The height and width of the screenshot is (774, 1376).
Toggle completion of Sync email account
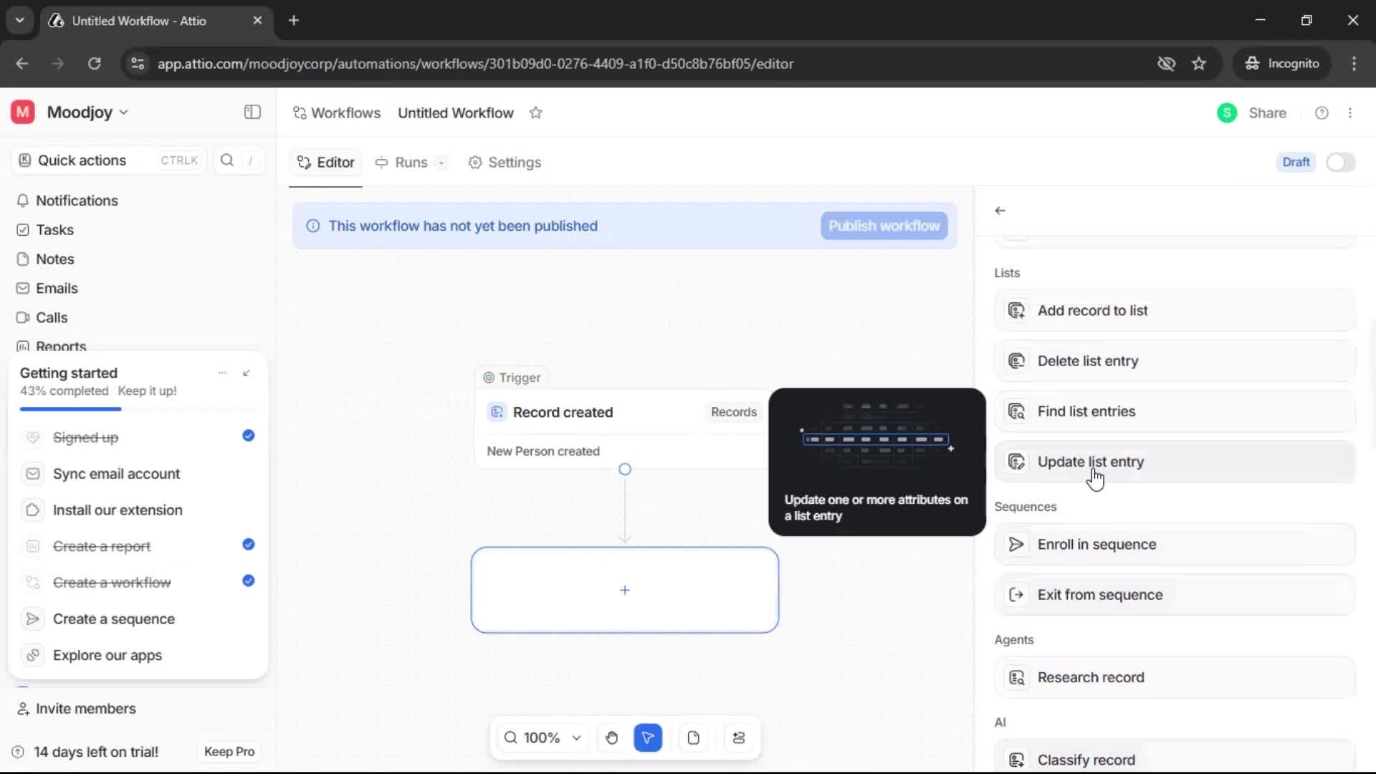(248, 474)
